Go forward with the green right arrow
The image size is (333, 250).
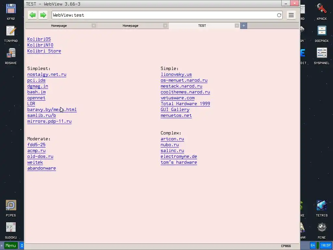(43, 15)
